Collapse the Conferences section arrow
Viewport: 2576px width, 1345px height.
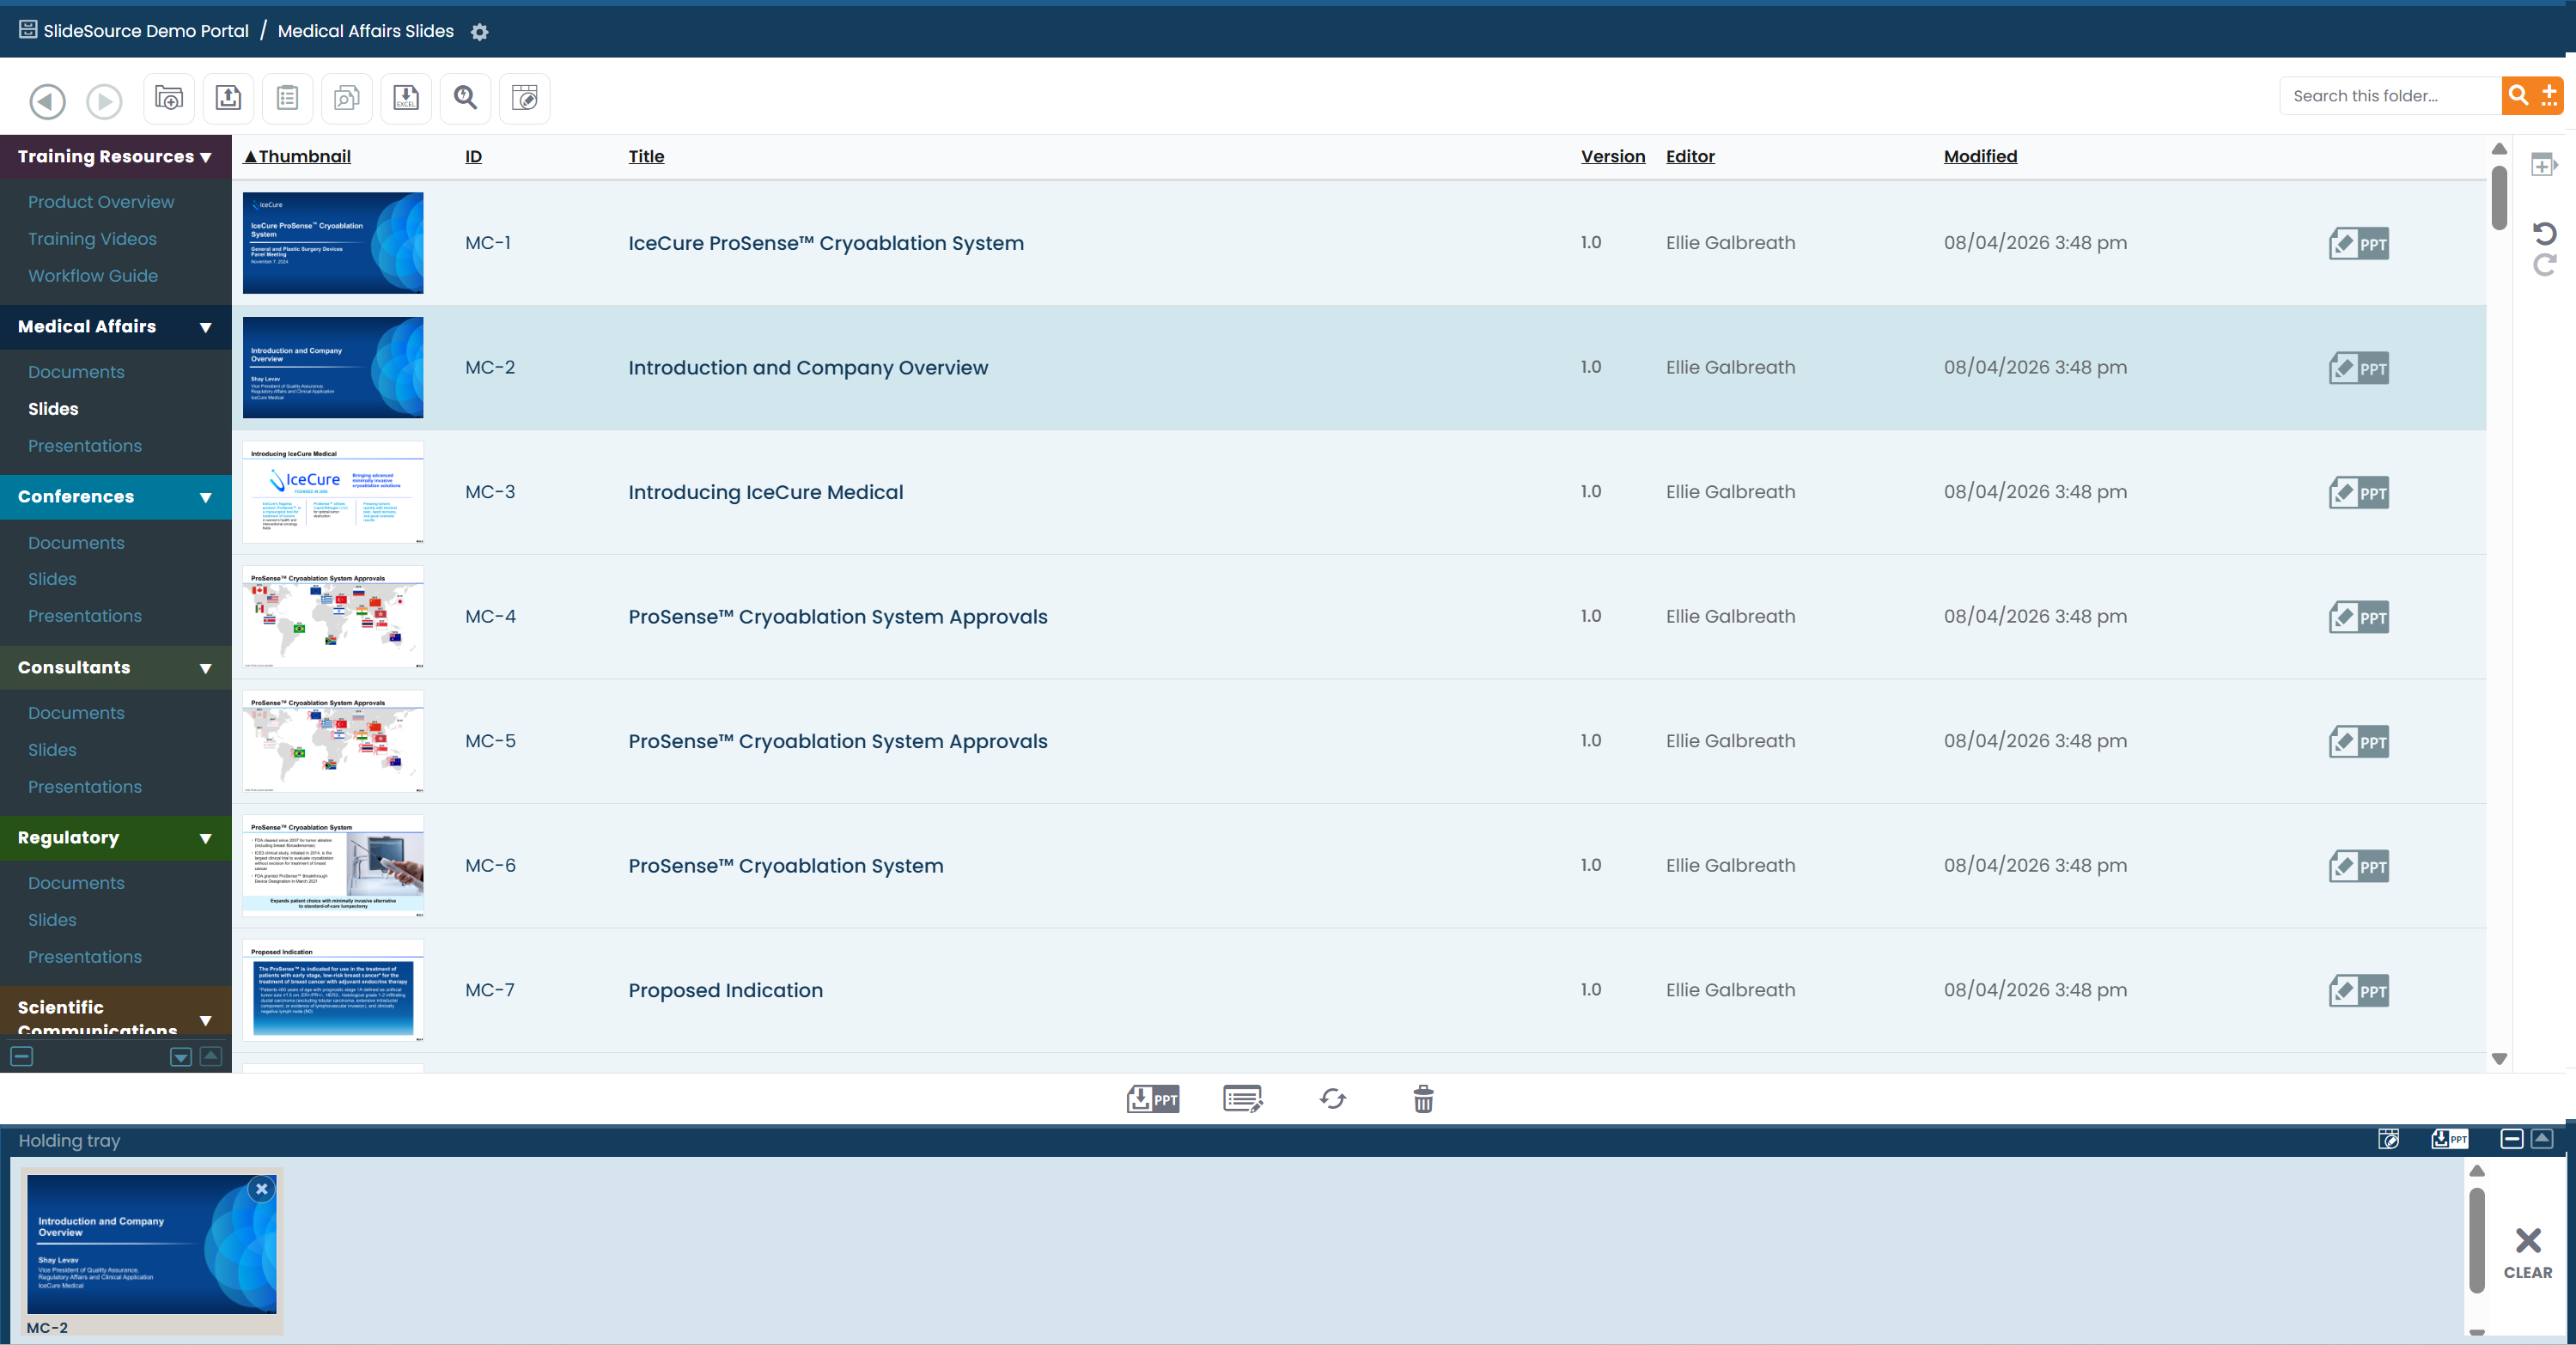tap(206, 497)
